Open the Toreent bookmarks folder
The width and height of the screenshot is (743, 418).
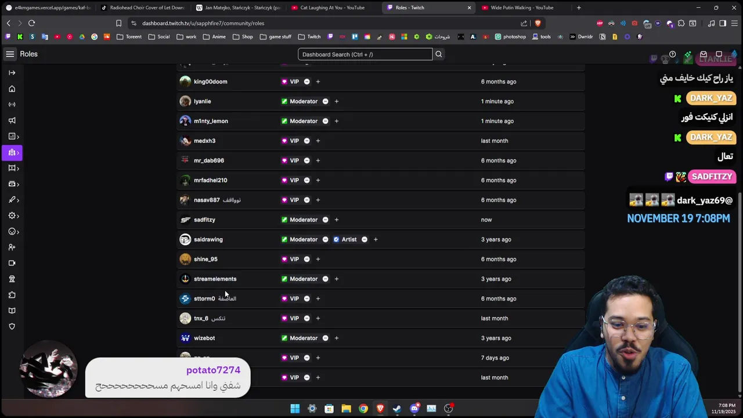click(x=129, y=37)
